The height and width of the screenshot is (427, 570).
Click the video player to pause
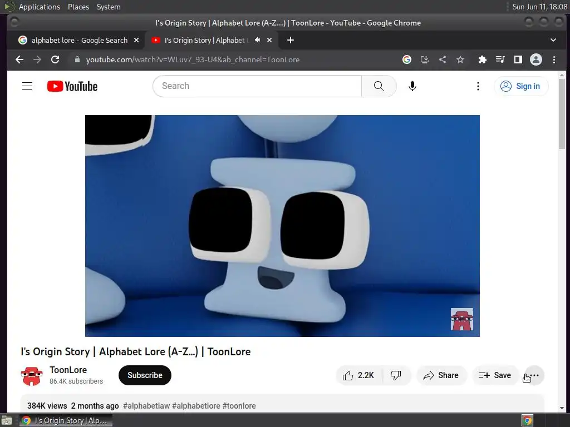click(282, 226)
